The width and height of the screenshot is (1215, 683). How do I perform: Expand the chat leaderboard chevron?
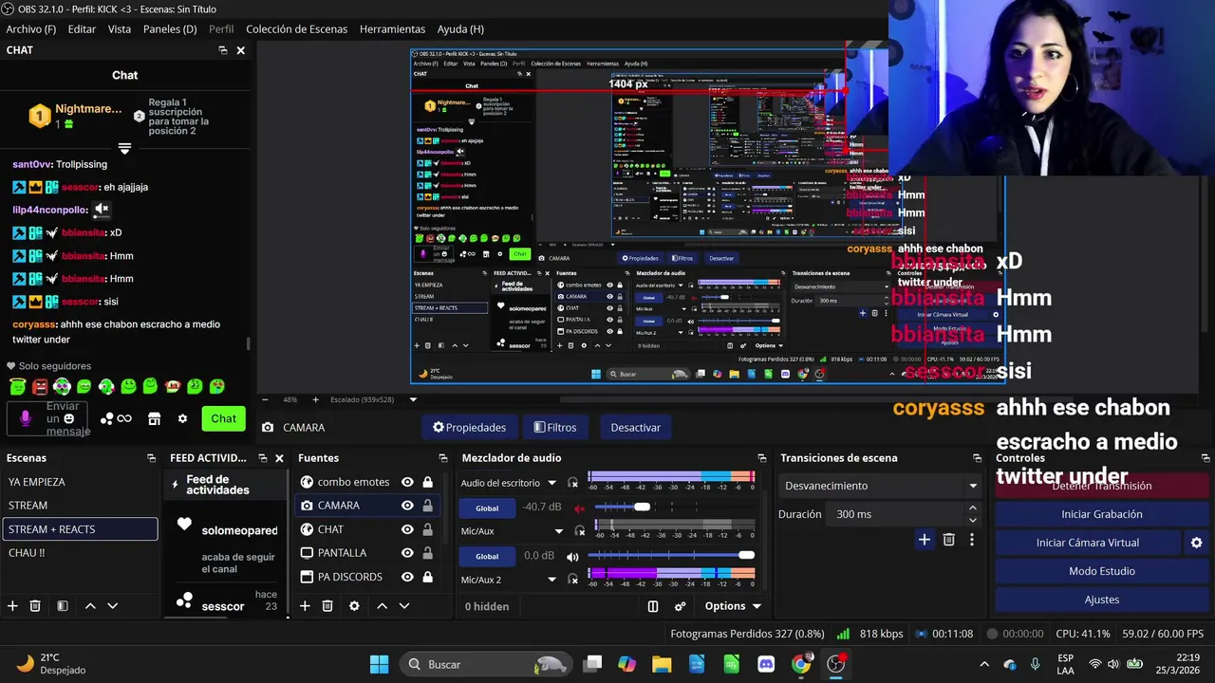pyautogui.click(x=124, y=149)
